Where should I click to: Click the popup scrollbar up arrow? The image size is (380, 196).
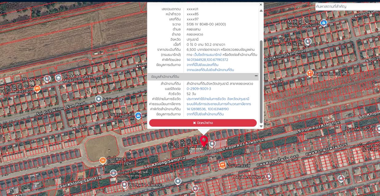(261, 10)
